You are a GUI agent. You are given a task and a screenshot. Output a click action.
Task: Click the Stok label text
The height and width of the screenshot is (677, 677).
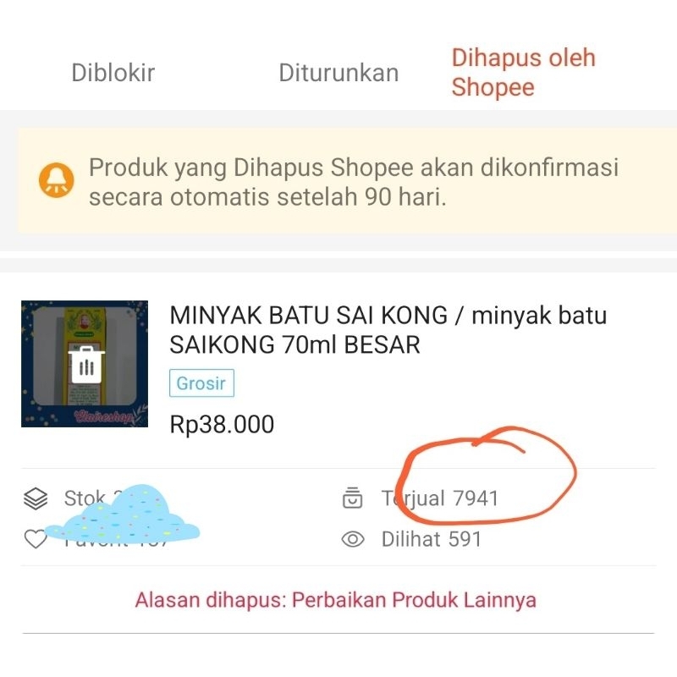click(x=85, y=498)
